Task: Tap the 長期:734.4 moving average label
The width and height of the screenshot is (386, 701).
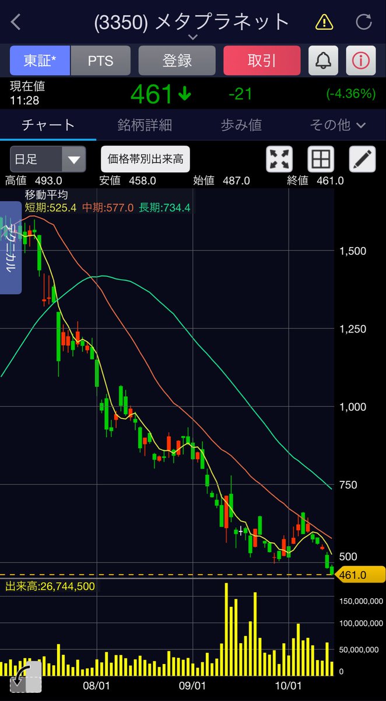Action: [x=164, y=207]
